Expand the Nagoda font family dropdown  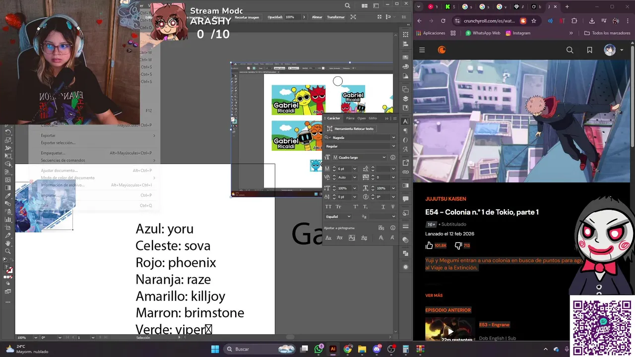coord(393,138)
